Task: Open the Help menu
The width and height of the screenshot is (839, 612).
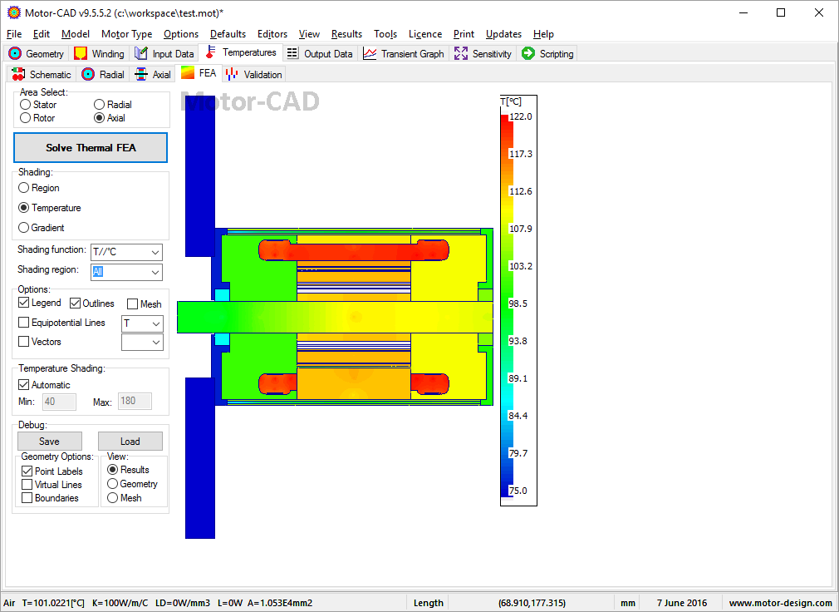Action: coord(543,34)
